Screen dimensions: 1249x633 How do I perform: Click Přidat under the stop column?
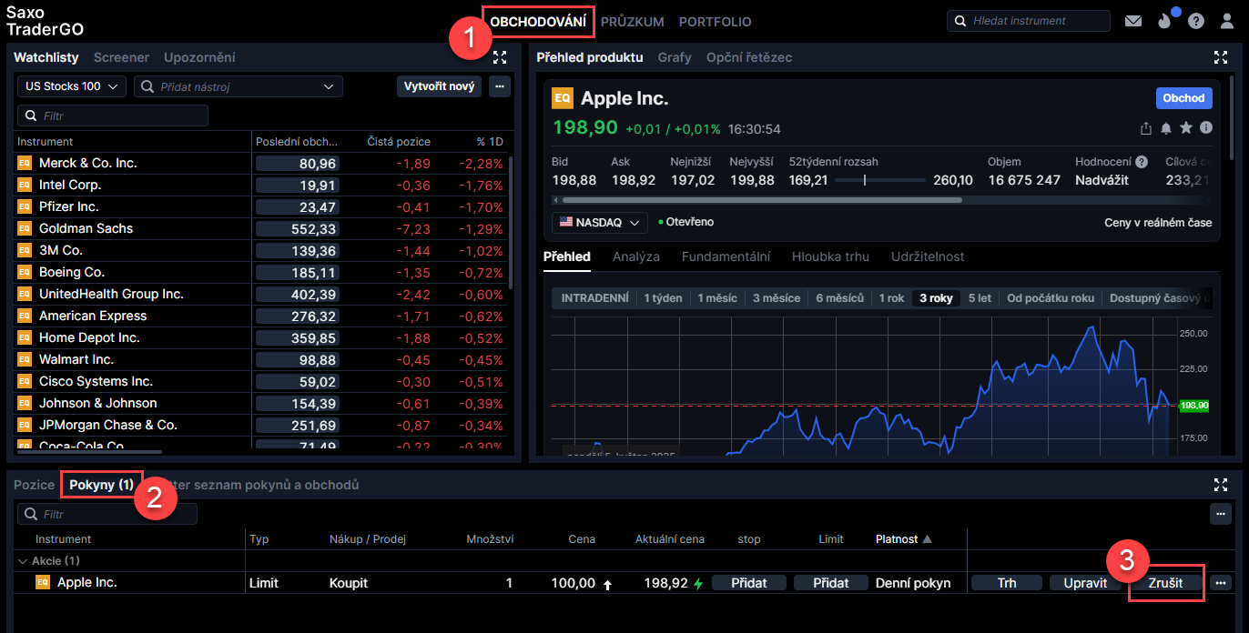749,582
